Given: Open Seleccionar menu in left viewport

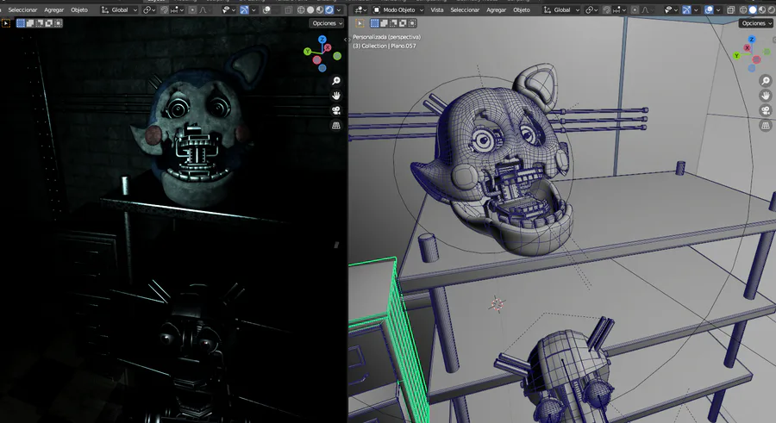Looking at the screenshot, I should tap(22, 9).
